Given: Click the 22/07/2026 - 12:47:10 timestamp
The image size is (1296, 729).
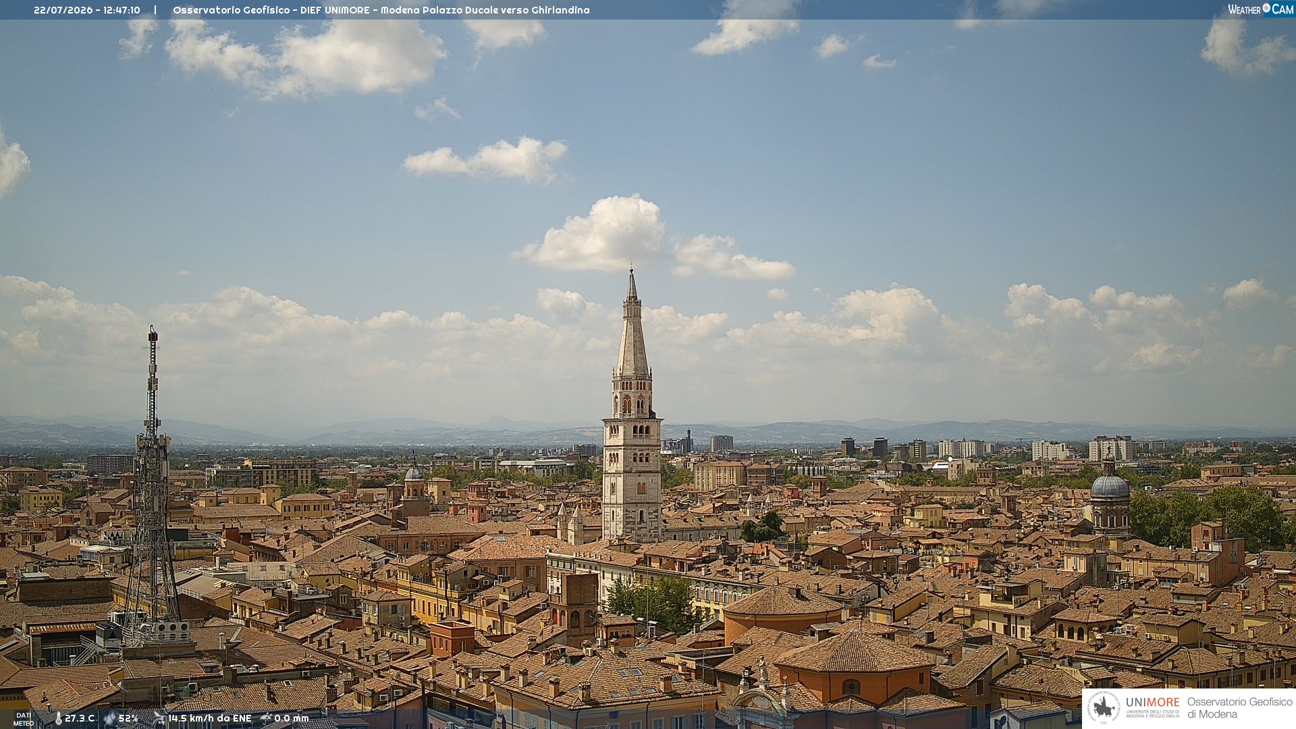Looking at the screenshot, I should point(87,10).
